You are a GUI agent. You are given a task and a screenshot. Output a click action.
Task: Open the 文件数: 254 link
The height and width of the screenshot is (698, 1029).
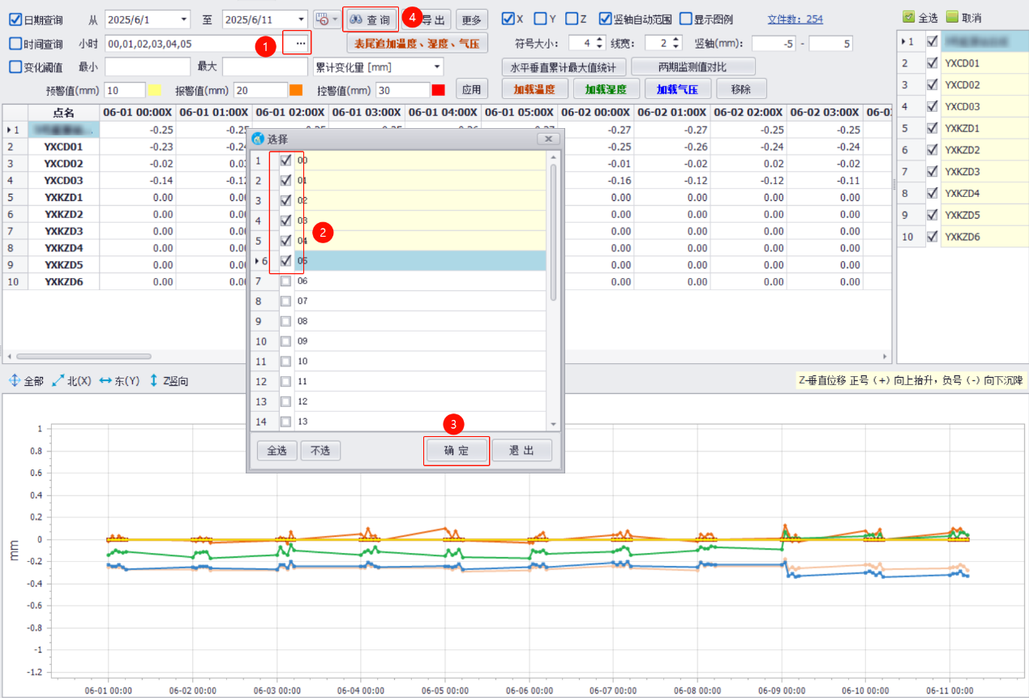(795, 19)
